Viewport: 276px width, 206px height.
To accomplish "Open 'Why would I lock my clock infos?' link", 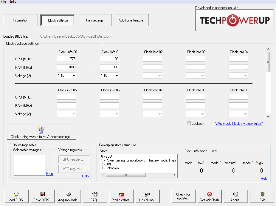I will [239, 124].
